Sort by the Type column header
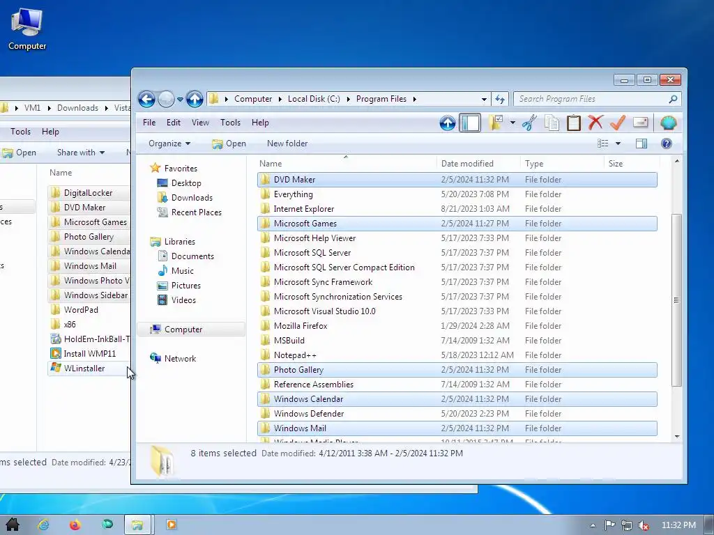The height and width of the screenshot is (535, 714). pyautogui.click(x=562, y=164)
